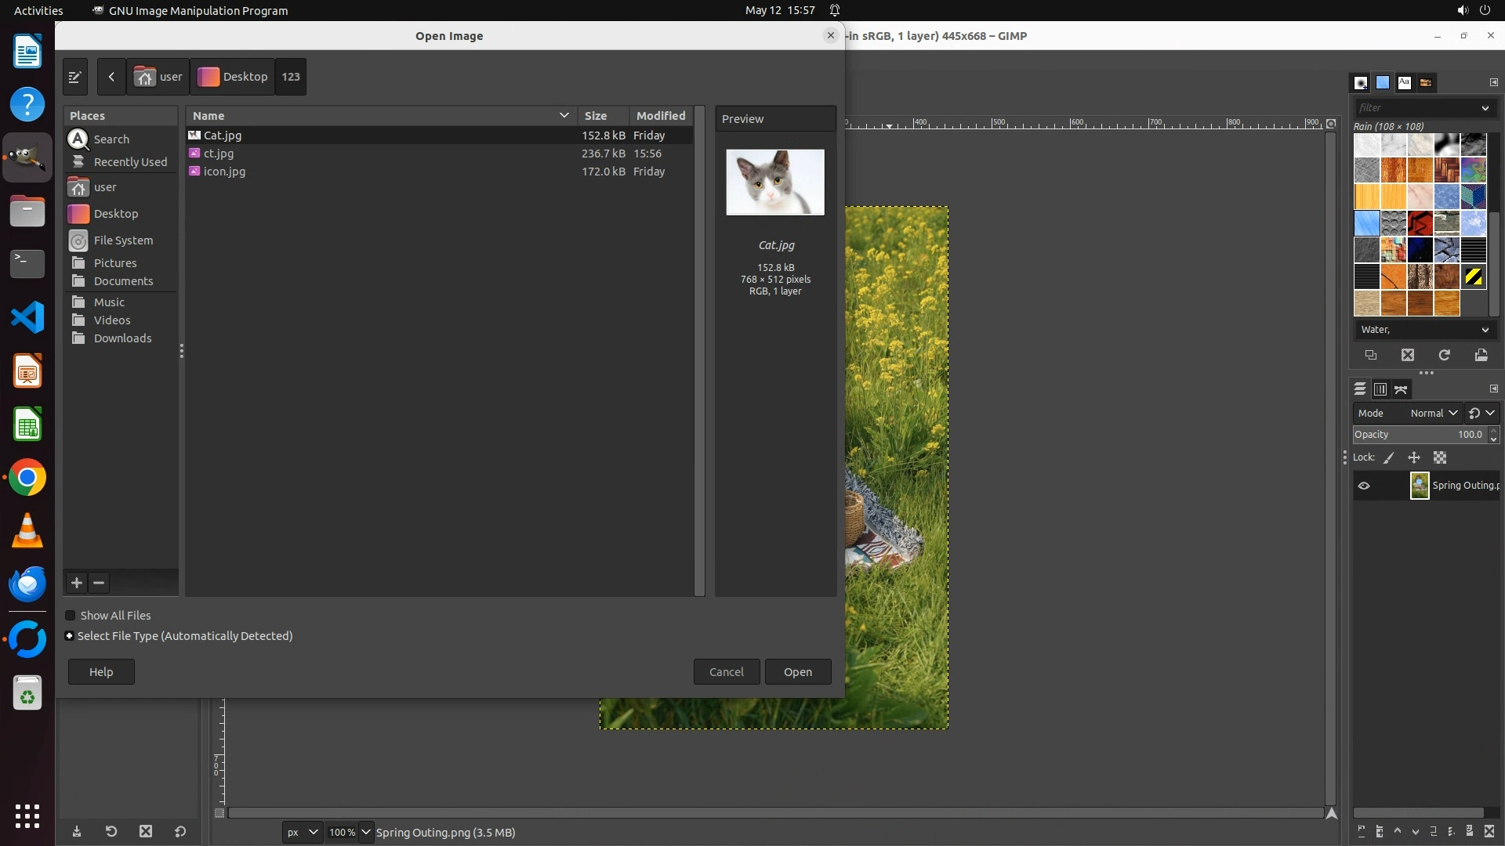The height and width of the screenshot is (846, 1505).
Task: Open the Fonts tab icon in the dock
Action: [1404, 82]
